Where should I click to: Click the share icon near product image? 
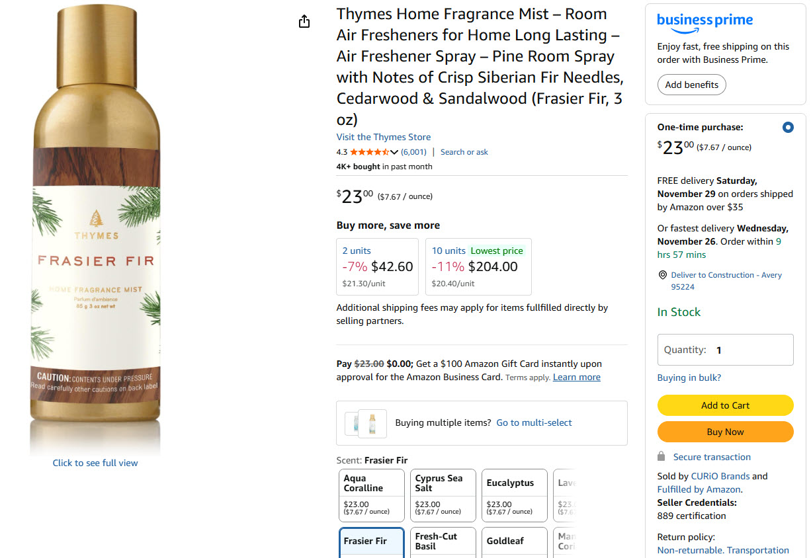coord(304,22)
